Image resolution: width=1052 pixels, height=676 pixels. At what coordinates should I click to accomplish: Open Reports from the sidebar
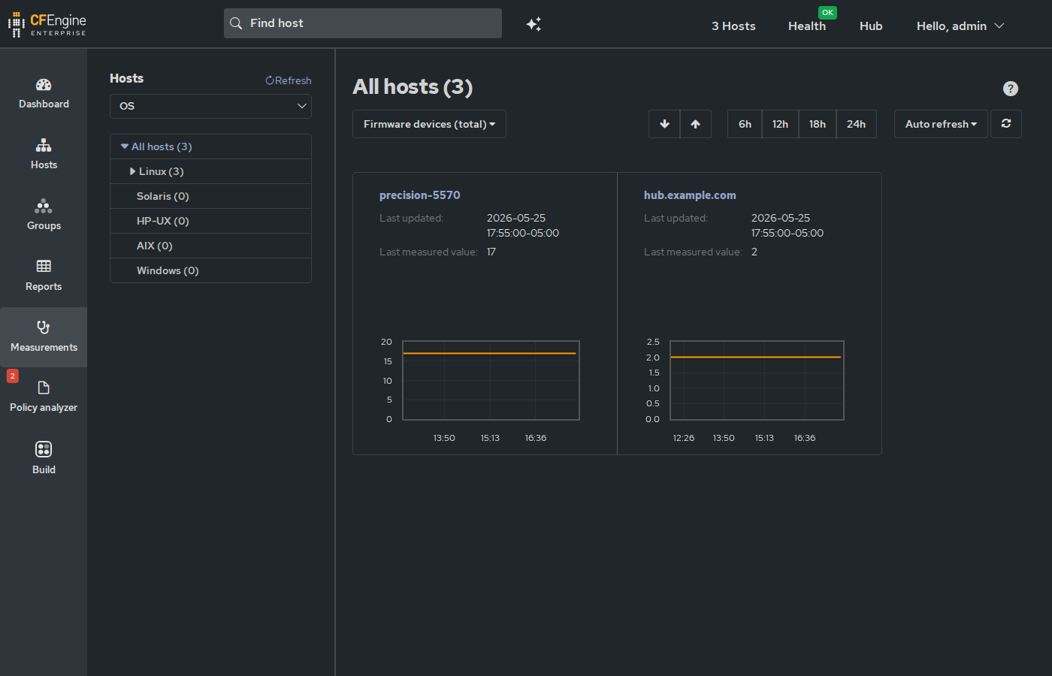coord(44,276)
